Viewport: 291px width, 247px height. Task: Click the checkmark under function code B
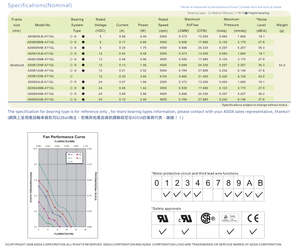[x=259, y=195]
